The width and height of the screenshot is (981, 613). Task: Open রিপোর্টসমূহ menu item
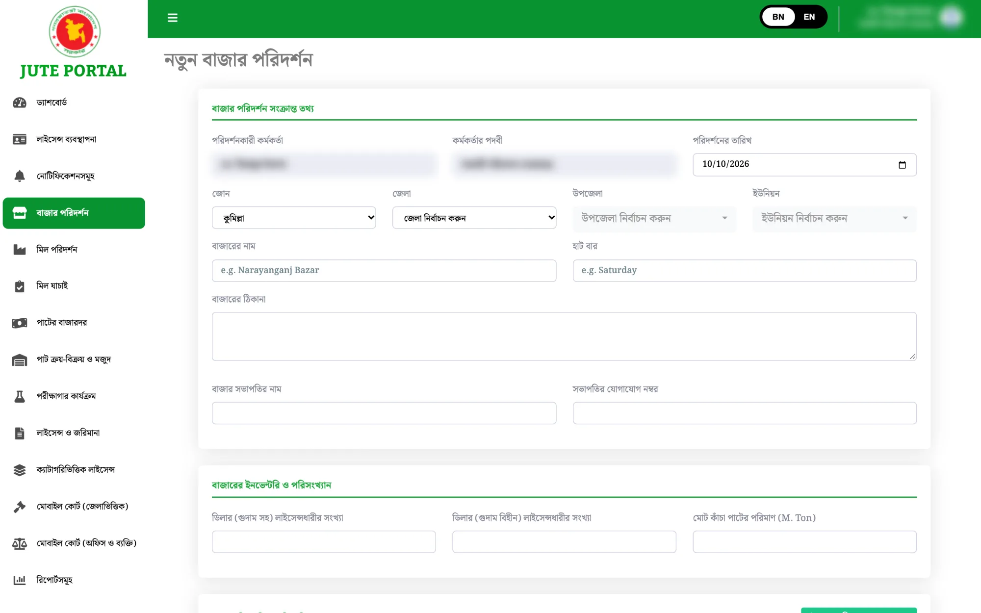tap(74, 580)
